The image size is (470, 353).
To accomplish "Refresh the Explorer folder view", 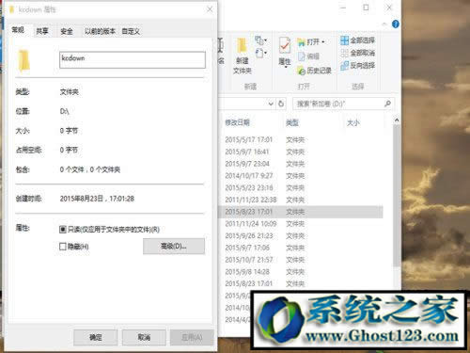I will [281, 104].
